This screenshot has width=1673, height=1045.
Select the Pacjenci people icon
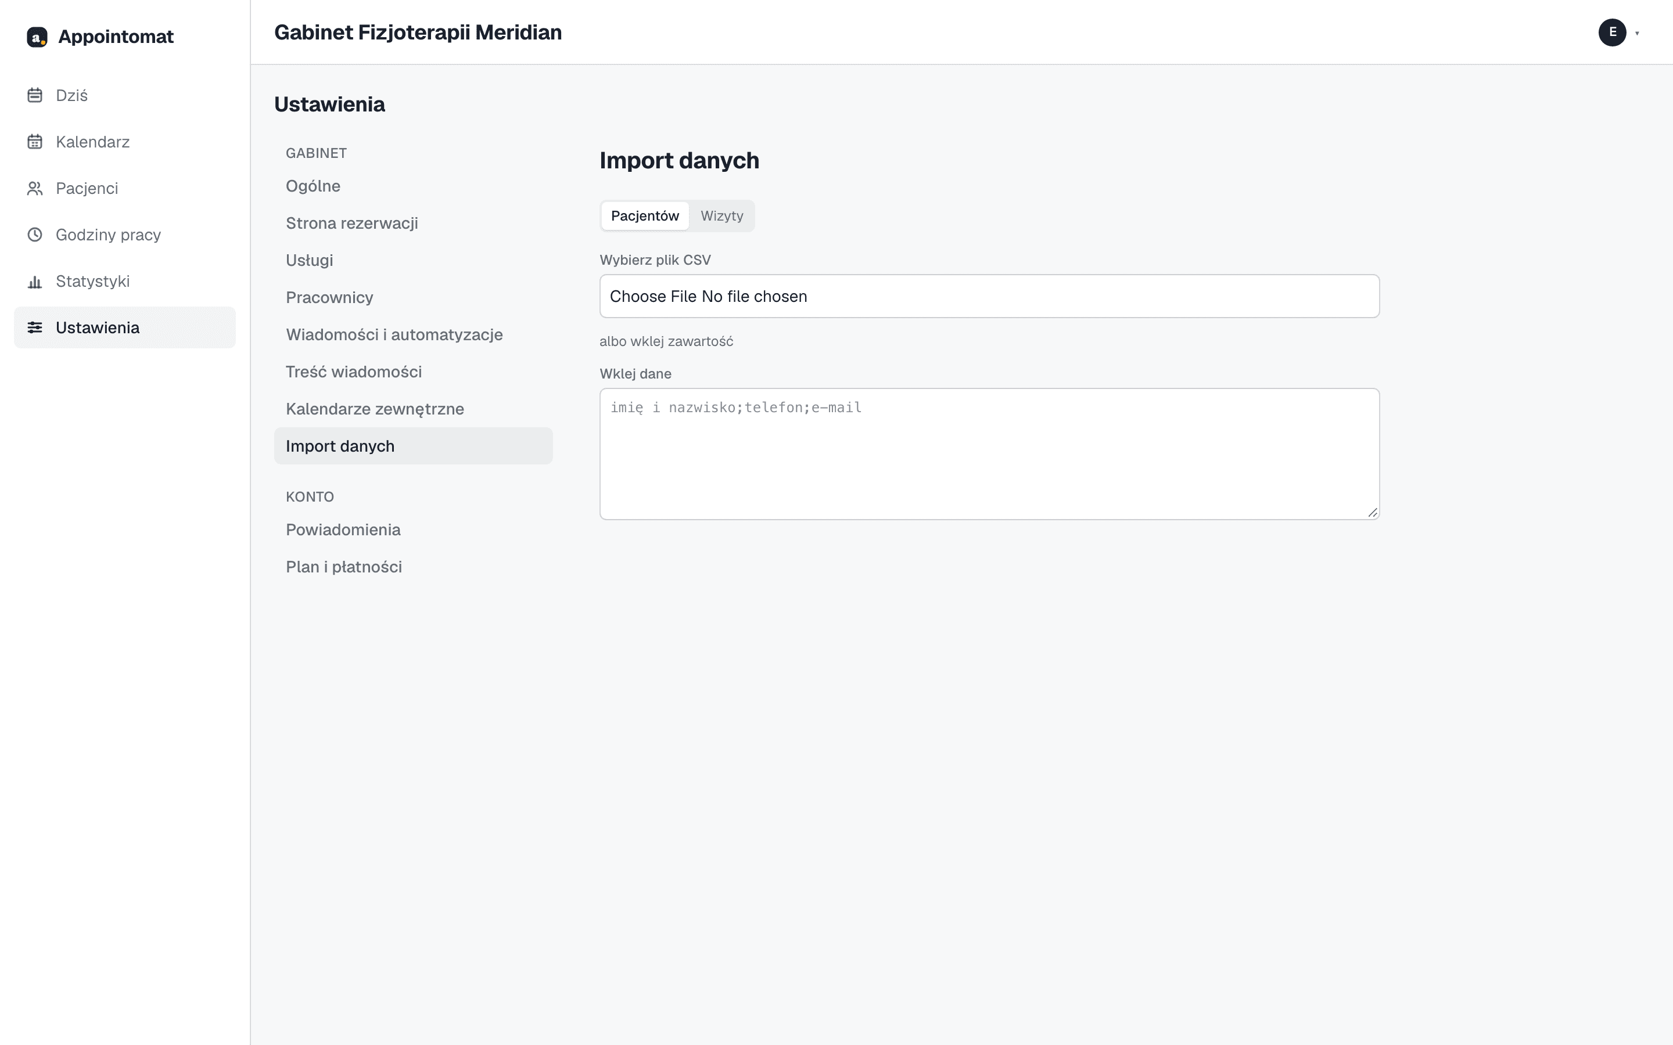35,188
